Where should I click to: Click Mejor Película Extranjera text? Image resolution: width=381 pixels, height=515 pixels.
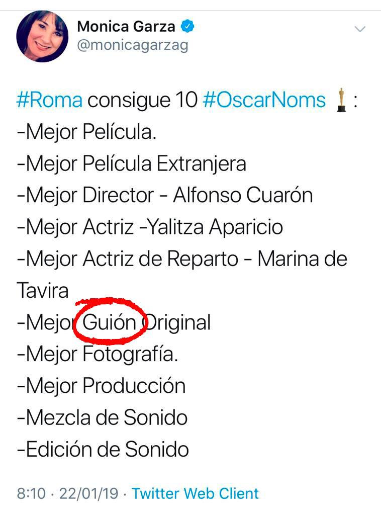pos(131,163)
